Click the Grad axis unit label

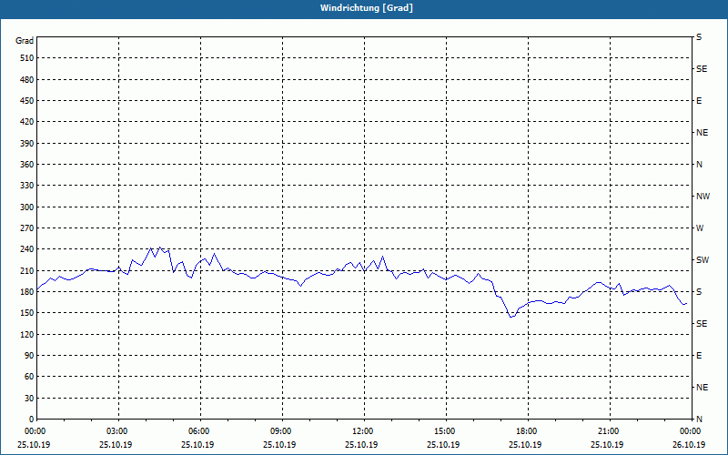(x=25, y=41)
